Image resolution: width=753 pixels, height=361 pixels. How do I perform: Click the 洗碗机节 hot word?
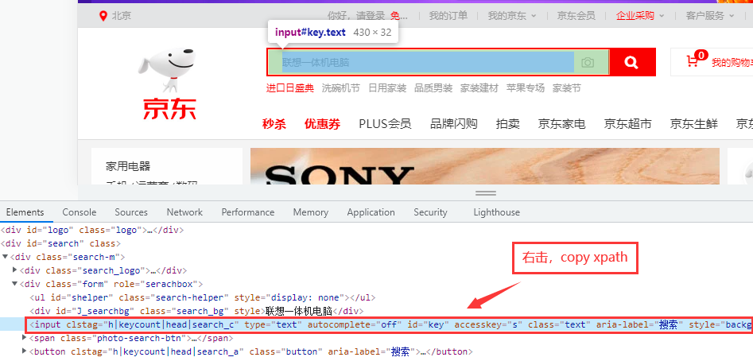point(340,88)
